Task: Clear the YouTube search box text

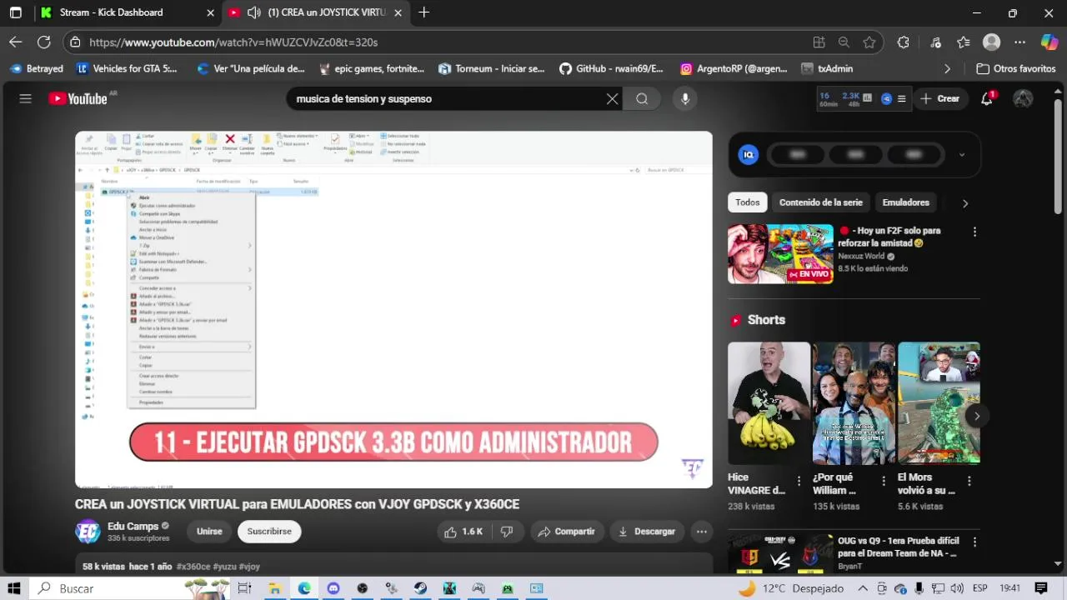Action: coord(612,98)
